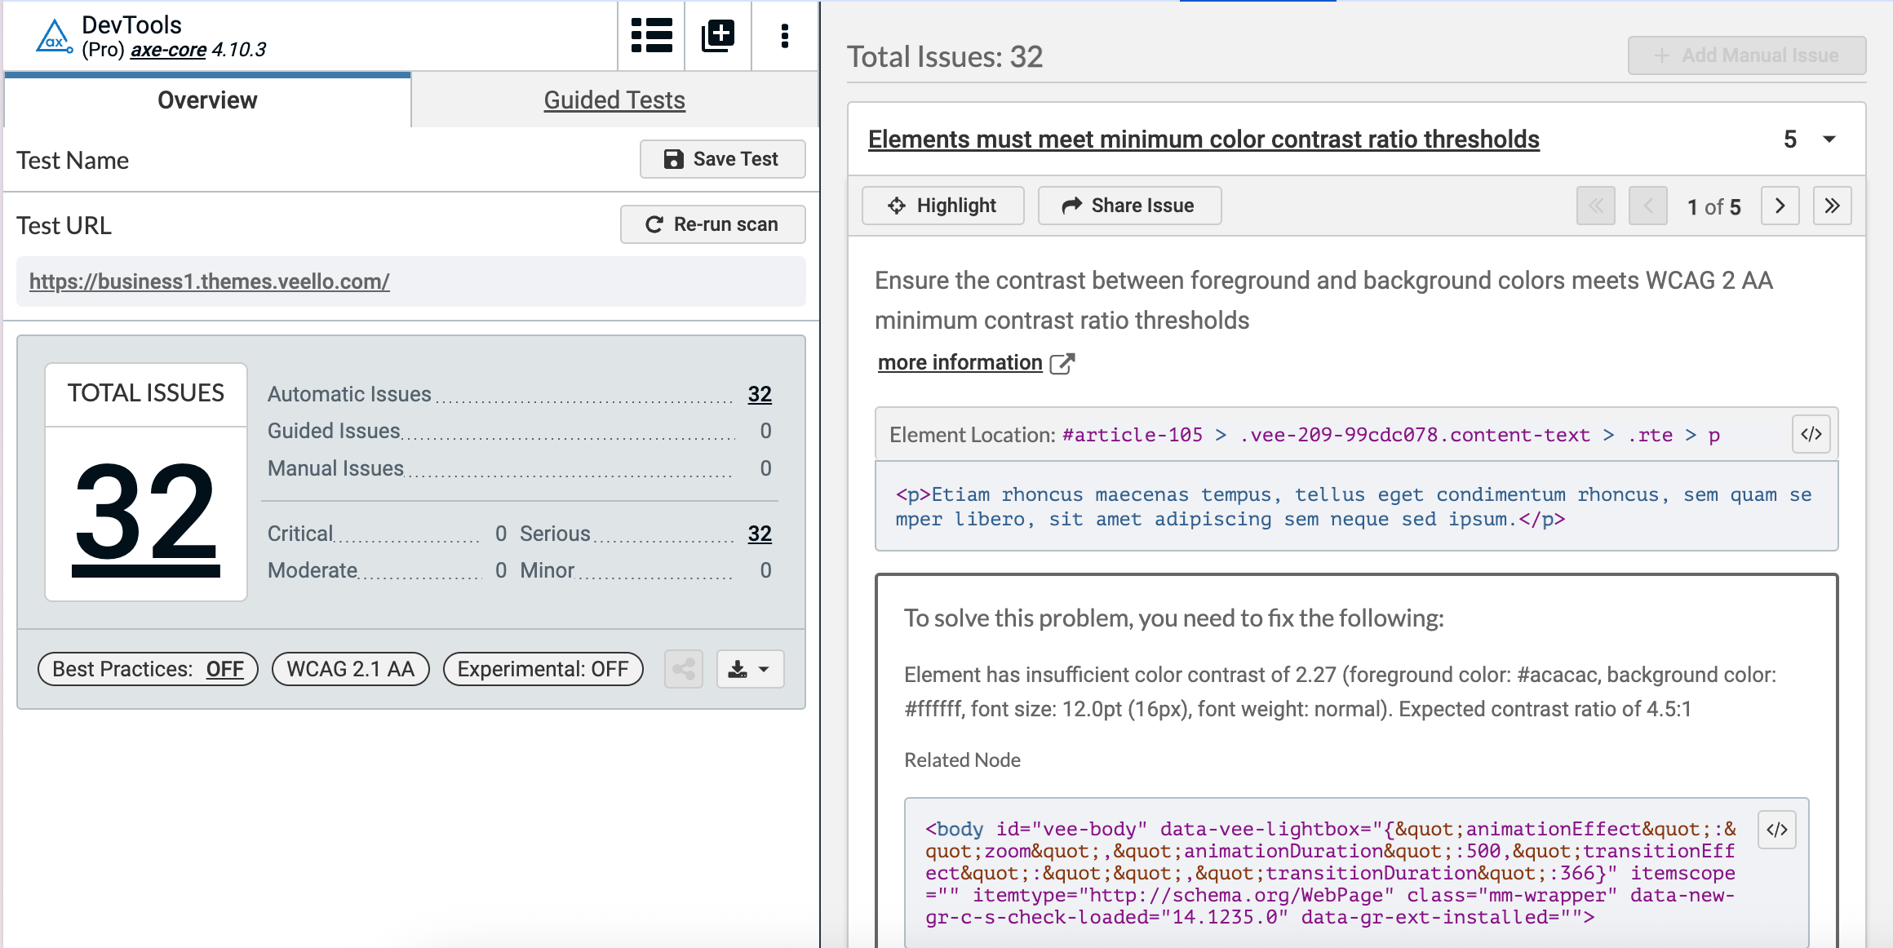Click the Moderate label
Viewport: 1893px width, 948px height.
click(313, 570)
